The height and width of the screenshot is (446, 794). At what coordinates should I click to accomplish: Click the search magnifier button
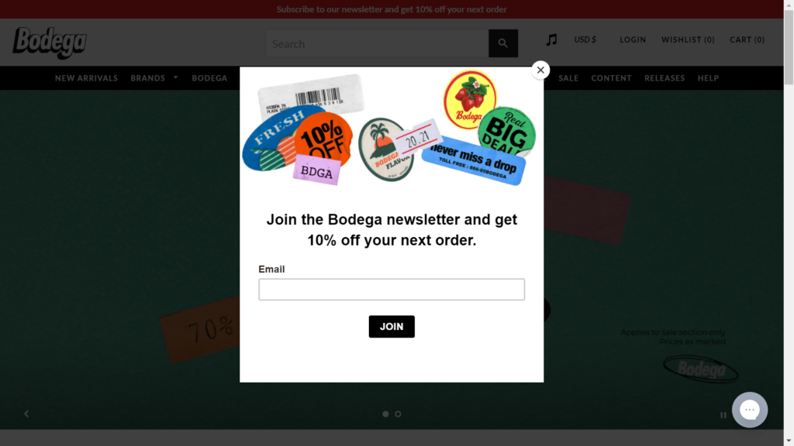pyautogui.click(x=502, y=43)
